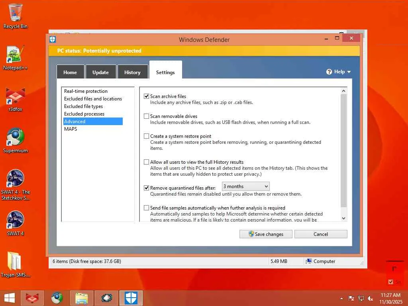This screenshot has height=306, width=408.
Task: Open the Trojan-SMS folder on desktop
Action: click(16, 264)
